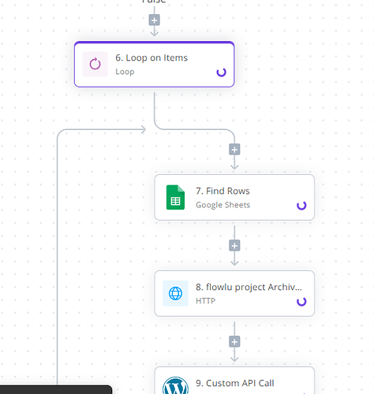Click the purple loop icon in step 6
This screenshot has height=394, width=374.
[95, 64]
